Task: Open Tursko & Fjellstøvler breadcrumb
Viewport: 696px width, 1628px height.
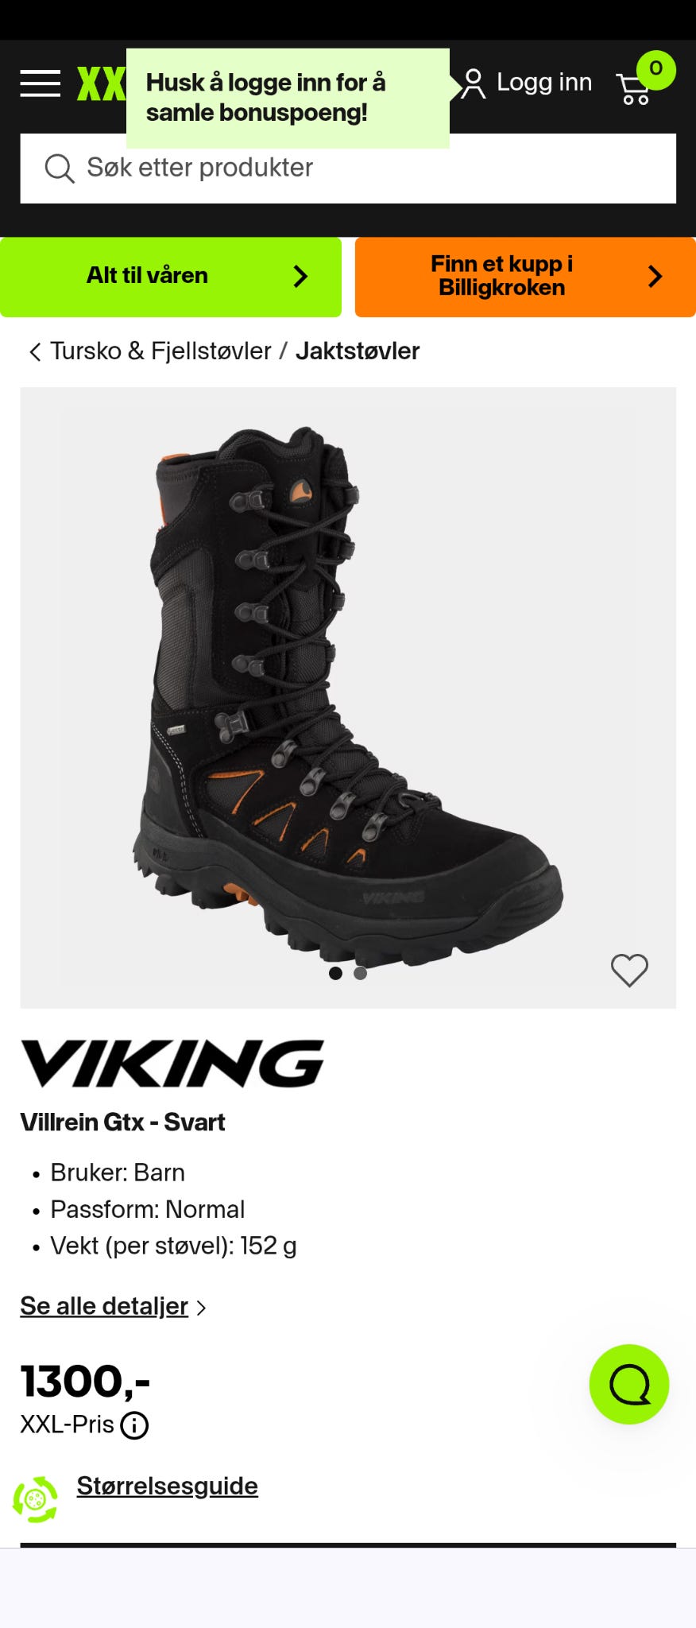Action: (x=160, y=351)
